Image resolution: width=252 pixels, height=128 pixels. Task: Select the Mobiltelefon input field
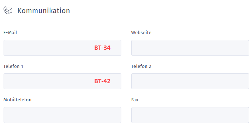62,115
